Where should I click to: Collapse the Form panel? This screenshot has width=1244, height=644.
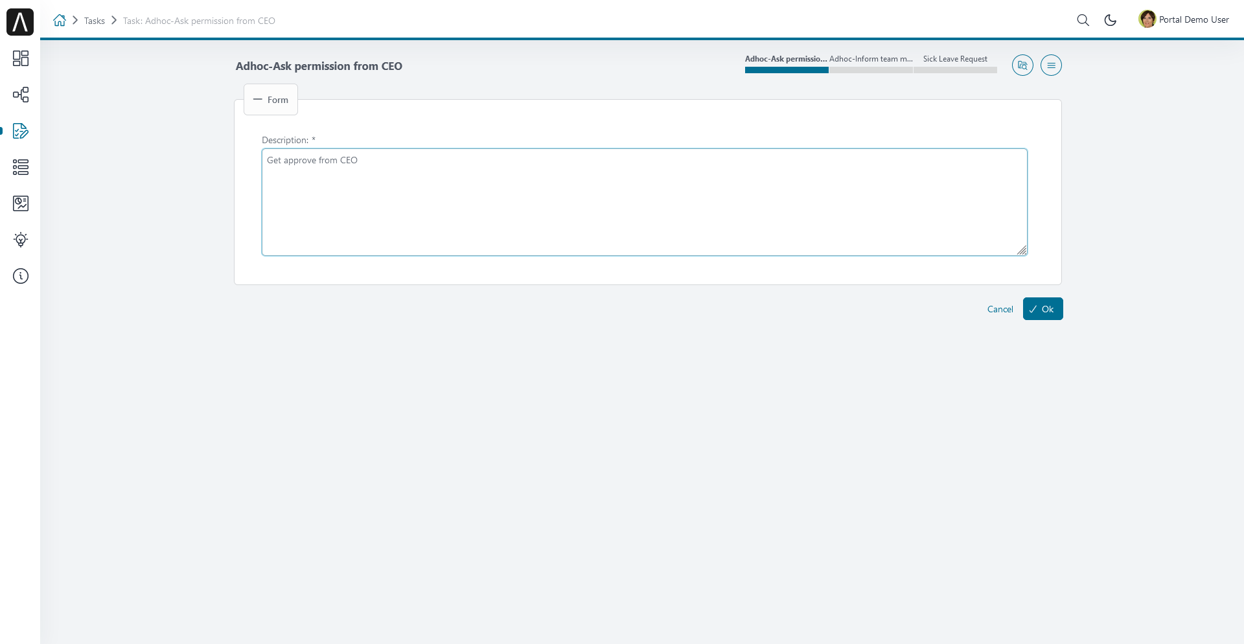point(271,100)
